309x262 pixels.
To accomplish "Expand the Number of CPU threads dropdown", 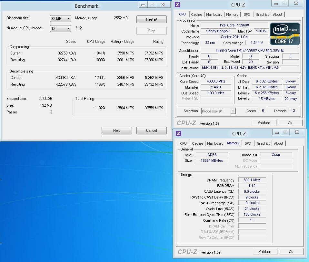I will 60,28.
